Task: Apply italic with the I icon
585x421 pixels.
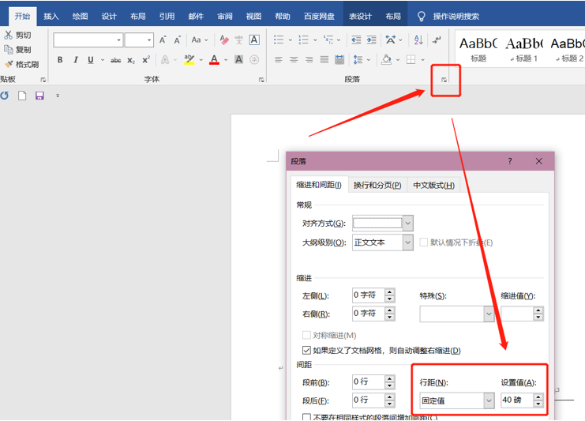Action: pyautogui.click(x=76, y=60)
